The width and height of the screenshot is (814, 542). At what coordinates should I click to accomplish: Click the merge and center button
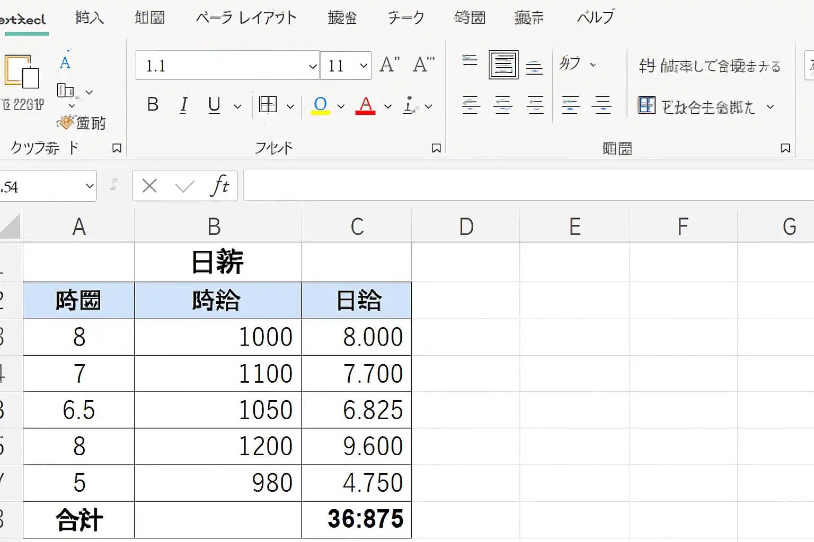click(x=697, y=106)
